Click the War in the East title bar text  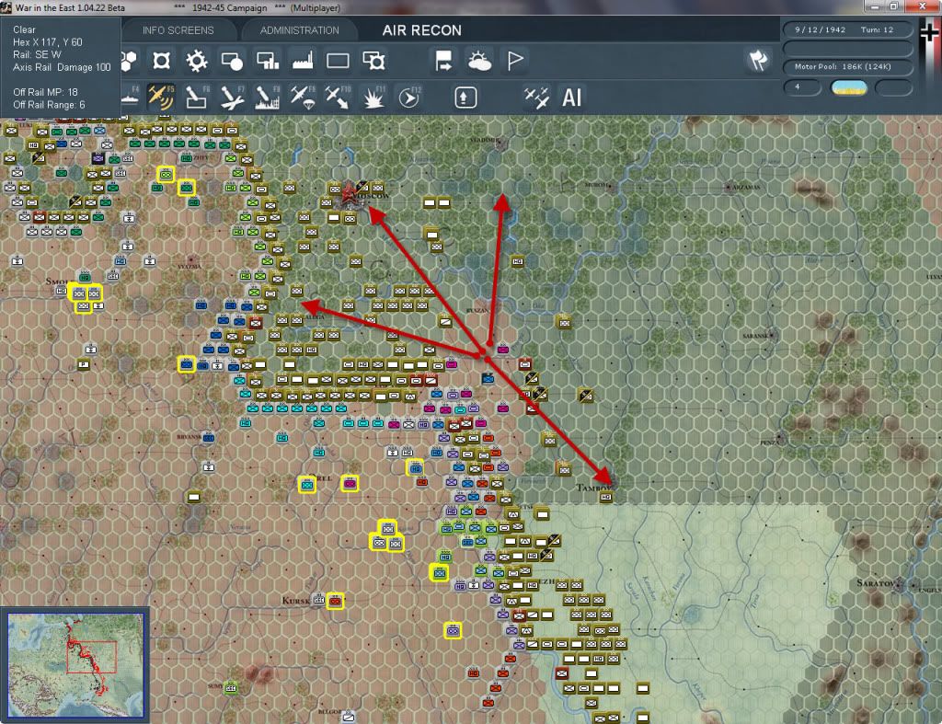click(70, 7)
